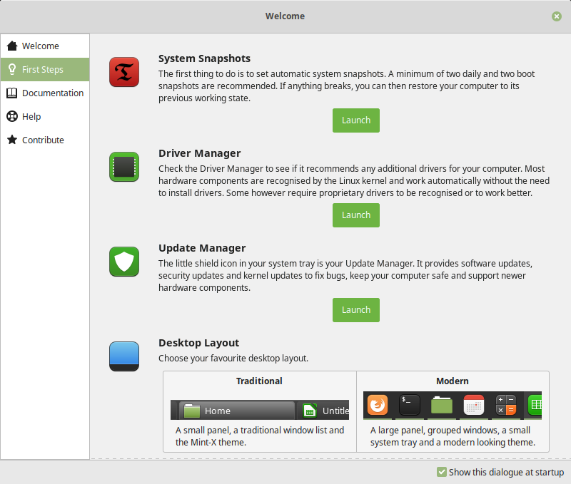Screen dimensions: 571x484
Task: Click the terminal icon in Modern preview
Action: (410, 405)
